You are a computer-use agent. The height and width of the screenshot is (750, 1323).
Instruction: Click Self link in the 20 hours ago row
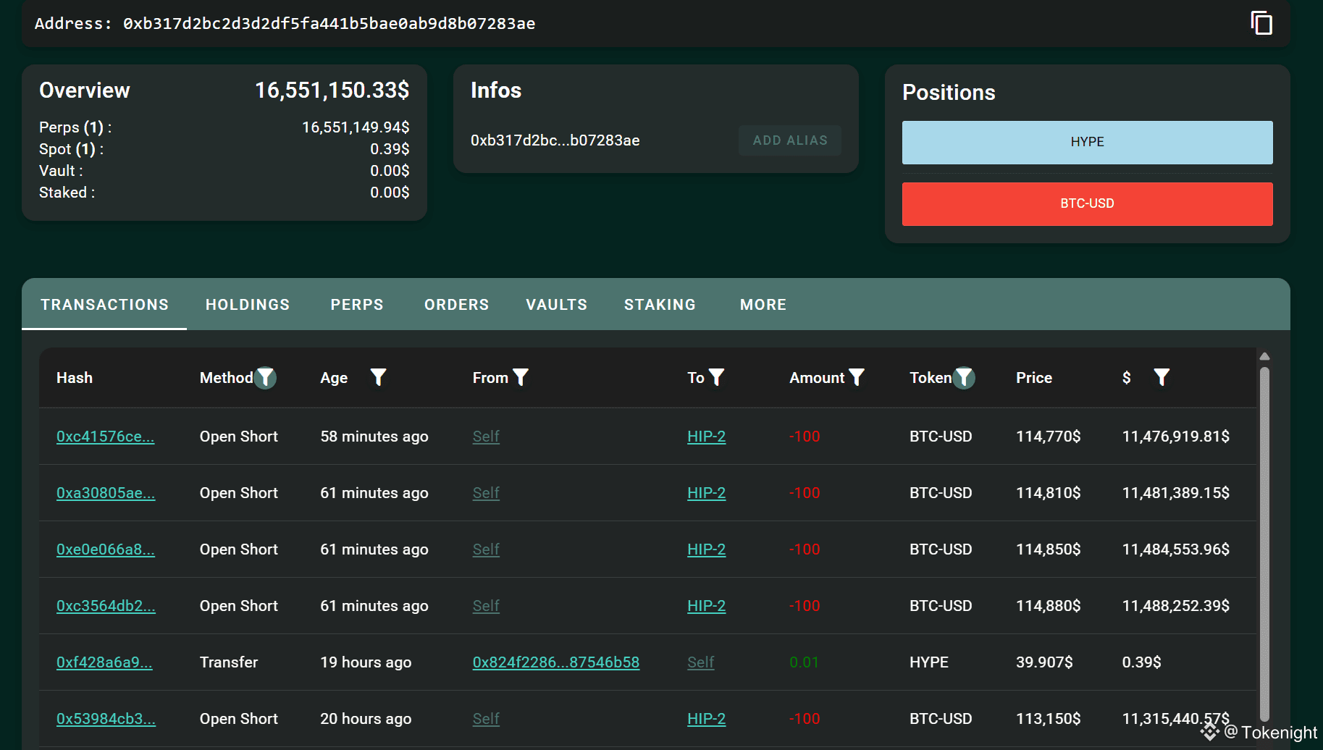pyautogui.click(x=486, y=719)
